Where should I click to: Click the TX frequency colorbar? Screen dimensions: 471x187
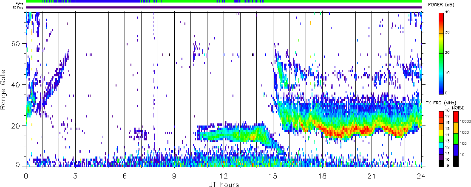(441, 139)
